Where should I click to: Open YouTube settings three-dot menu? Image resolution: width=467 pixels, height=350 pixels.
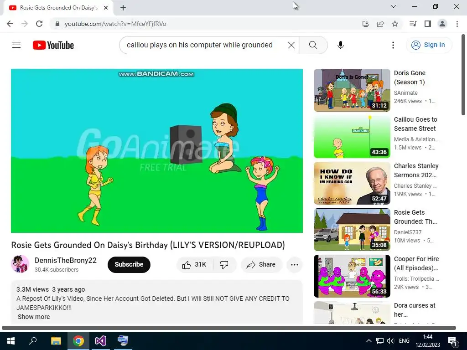click(x=393, y=45)
